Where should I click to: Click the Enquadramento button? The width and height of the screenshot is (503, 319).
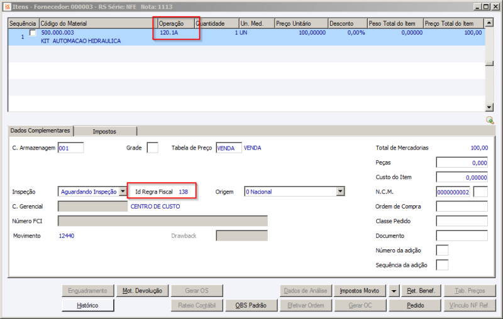pyautogui.click(x=87, y=291)
